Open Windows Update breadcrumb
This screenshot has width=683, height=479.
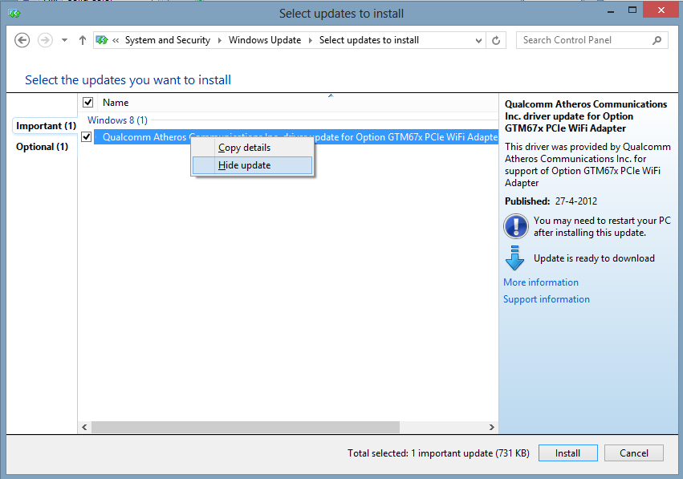click(265, 40)
